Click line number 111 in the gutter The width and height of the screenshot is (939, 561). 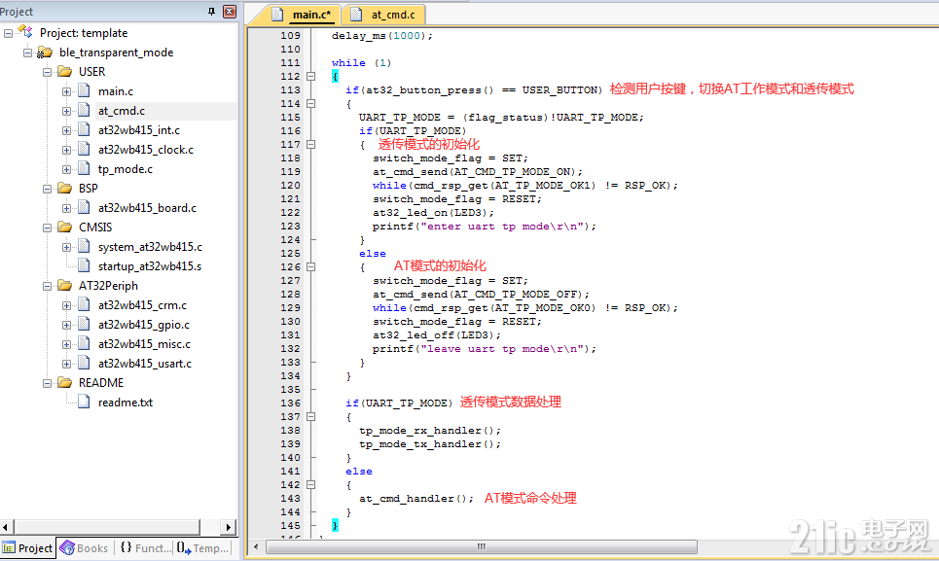coord(290,63)
